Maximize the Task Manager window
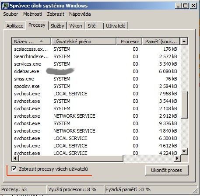 click(186, 6)
